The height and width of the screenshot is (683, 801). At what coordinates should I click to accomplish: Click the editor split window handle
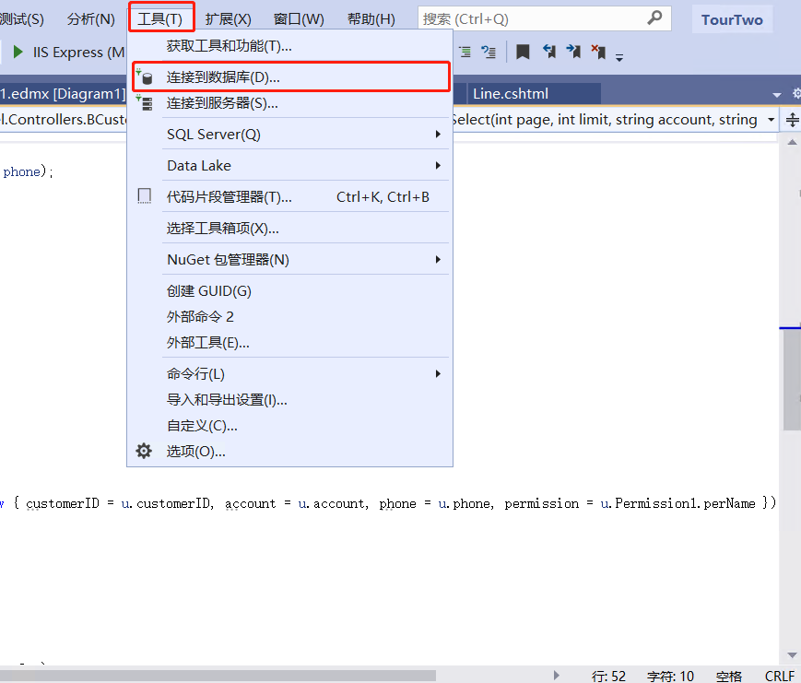pyautogui.click(x=792, y=120)
